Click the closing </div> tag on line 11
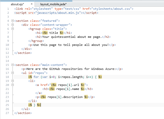Screen dimensions: 164x119 27,49
